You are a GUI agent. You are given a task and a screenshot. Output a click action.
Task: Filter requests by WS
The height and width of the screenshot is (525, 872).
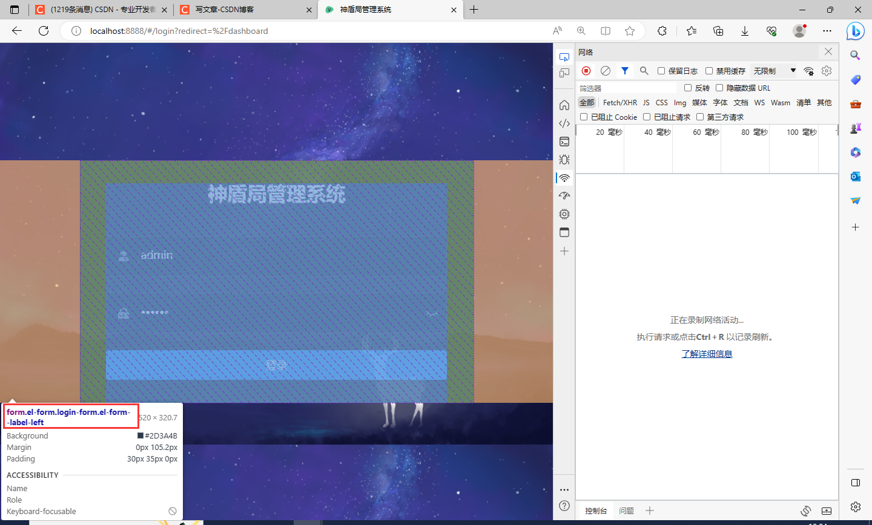pyautogui.click(x=759, y=102)
